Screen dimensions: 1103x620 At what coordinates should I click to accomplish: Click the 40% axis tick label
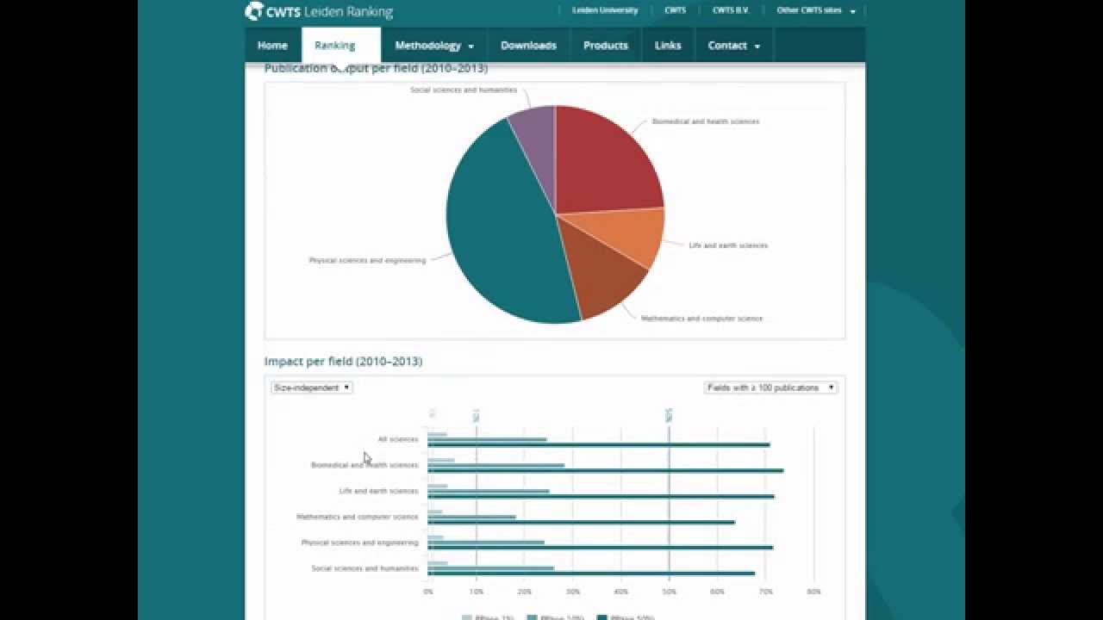coord(621,592)
